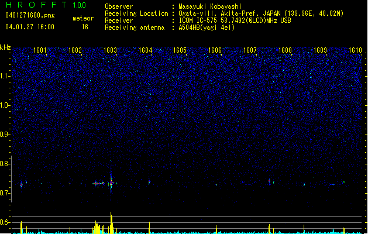Select the file name 0401271600.png
The image size is (368, 234).
(x=30, y=16)
